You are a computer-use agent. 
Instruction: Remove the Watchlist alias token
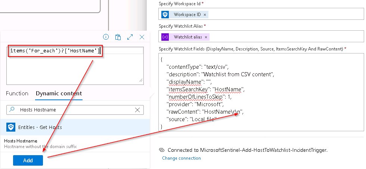[206, 37]
